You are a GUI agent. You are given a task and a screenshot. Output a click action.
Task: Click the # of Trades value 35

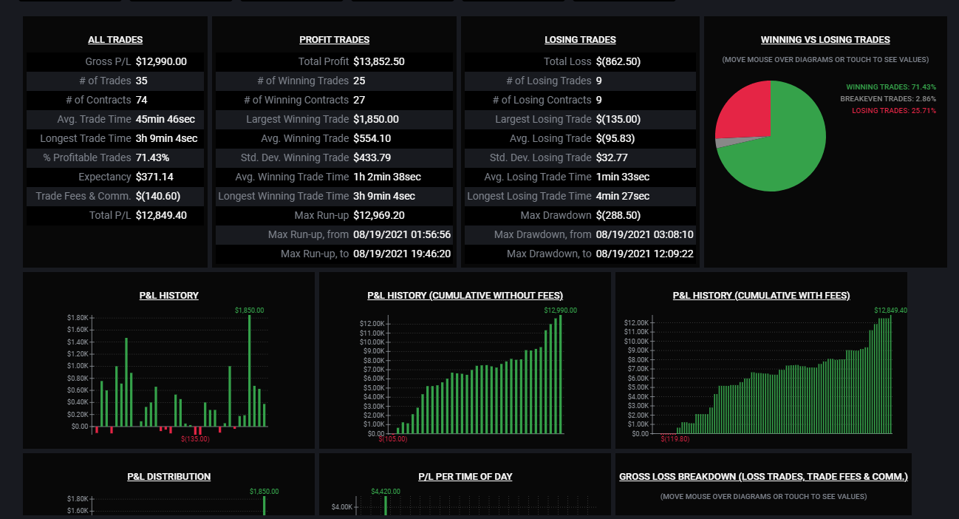pos(142,81)
